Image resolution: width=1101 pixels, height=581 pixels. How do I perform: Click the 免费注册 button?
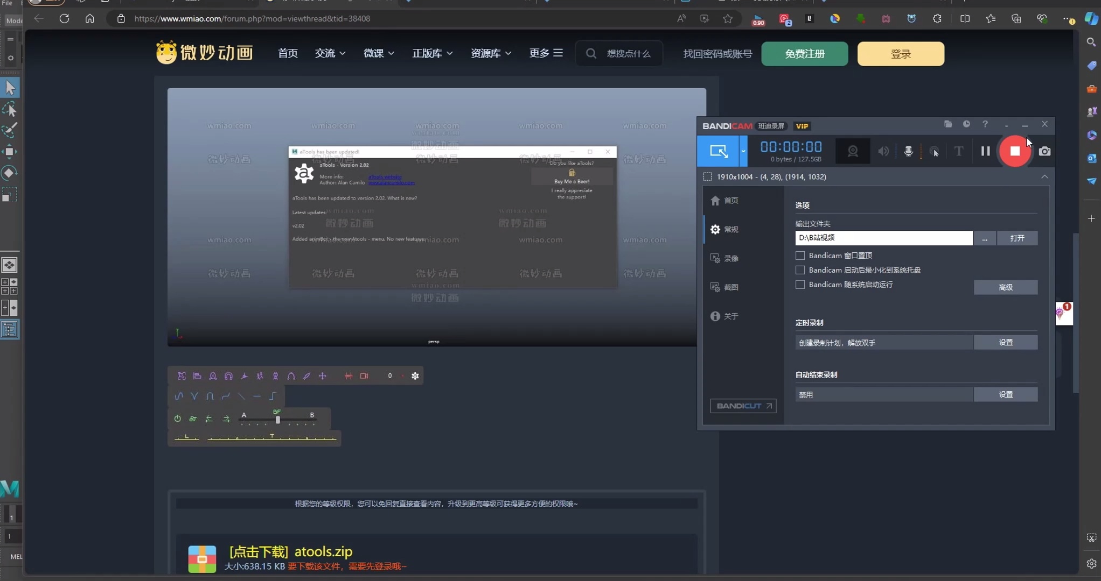[805, 54]
